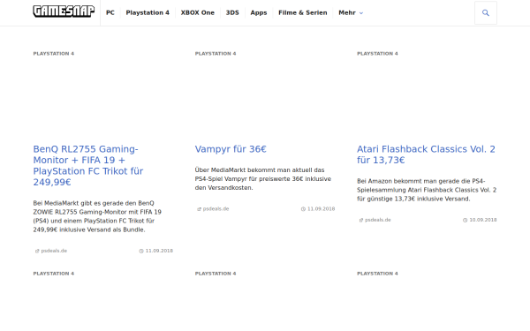
Task: Navigate to Apps section
Action: (x=259, y=13)
